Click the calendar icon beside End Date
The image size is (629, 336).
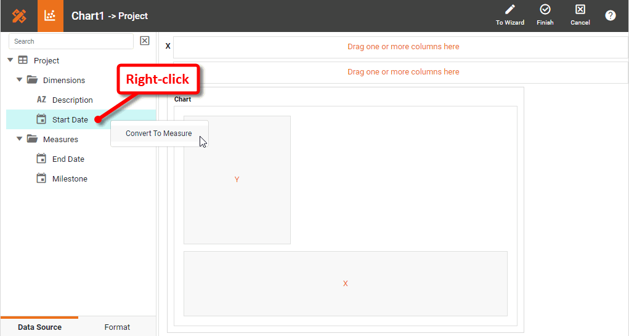pyautogui.click(x=41, y=159)
